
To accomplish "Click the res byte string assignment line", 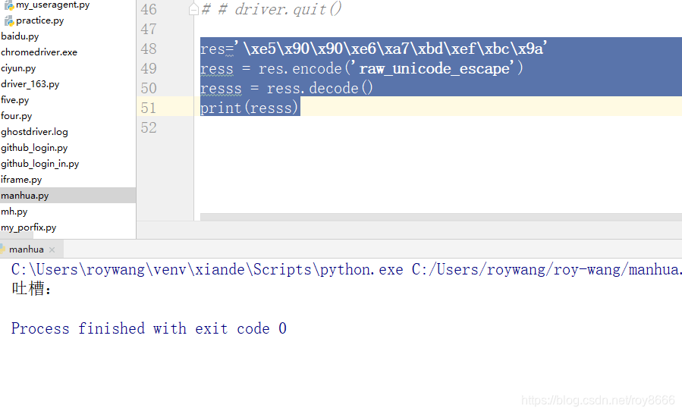I will [x=374, y=49].
